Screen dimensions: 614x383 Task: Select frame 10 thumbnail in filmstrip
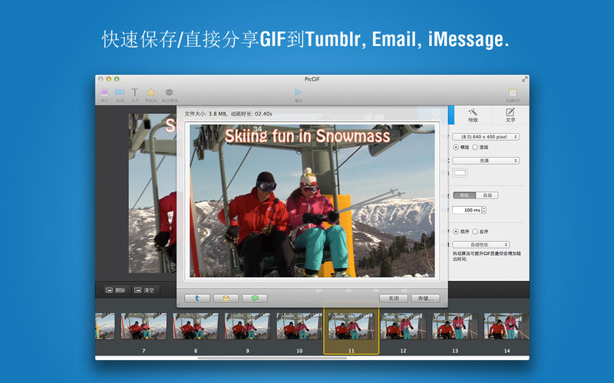tap(299, 326)
